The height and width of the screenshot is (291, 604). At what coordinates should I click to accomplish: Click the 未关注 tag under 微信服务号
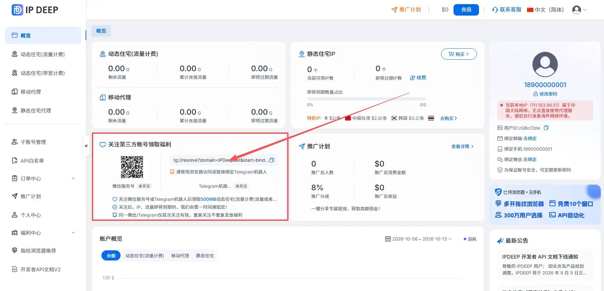pyautogui.click(x=144, y=186)
